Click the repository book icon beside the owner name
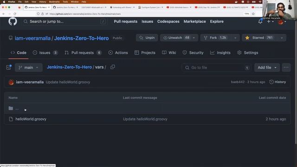The image size is (297, 167). tap(11, 38)
